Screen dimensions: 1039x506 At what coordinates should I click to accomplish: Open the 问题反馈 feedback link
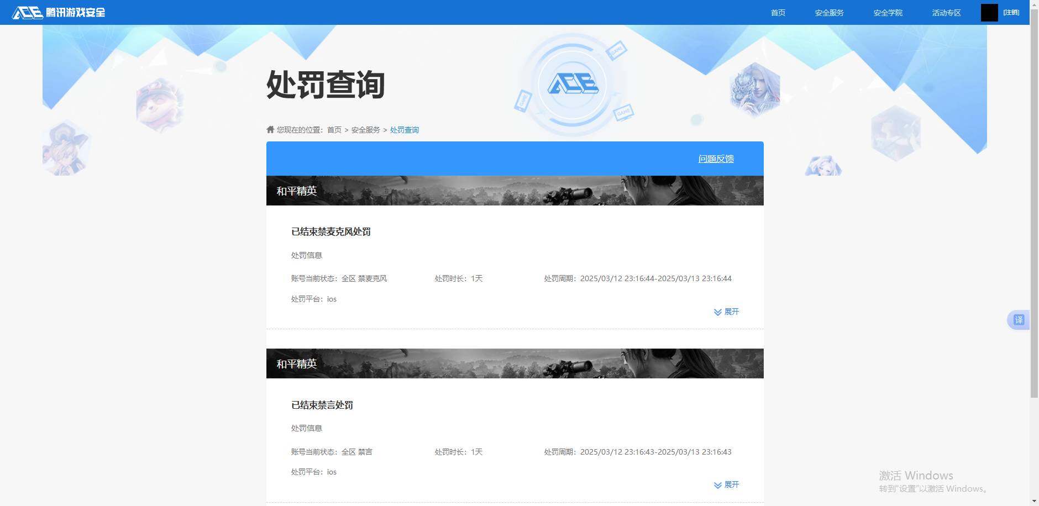pos(715,159)
